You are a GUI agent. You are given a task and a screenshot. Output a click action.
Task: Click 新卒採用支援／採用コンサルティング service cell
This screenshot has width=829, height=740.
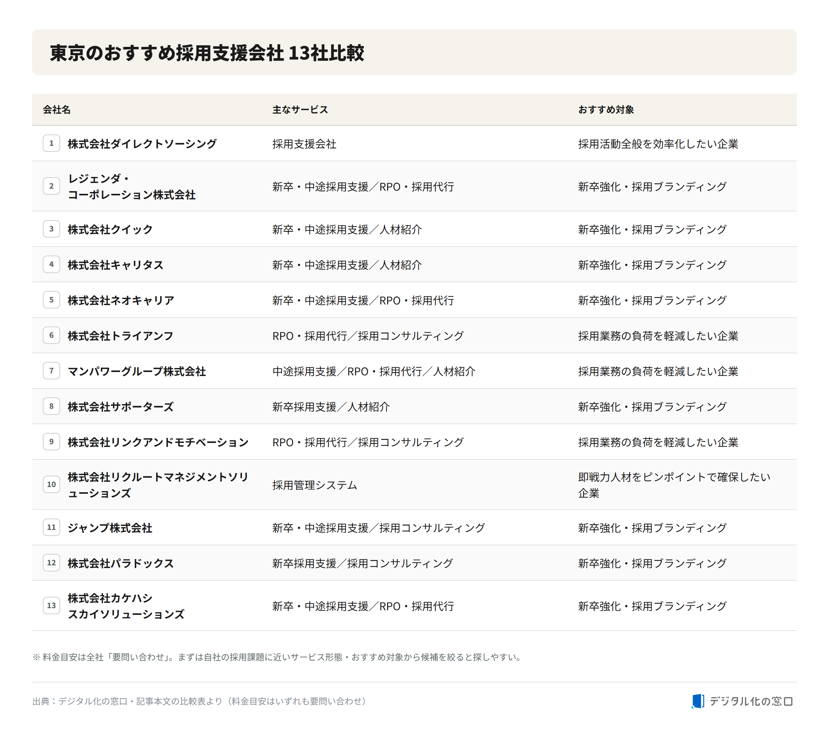362,563
